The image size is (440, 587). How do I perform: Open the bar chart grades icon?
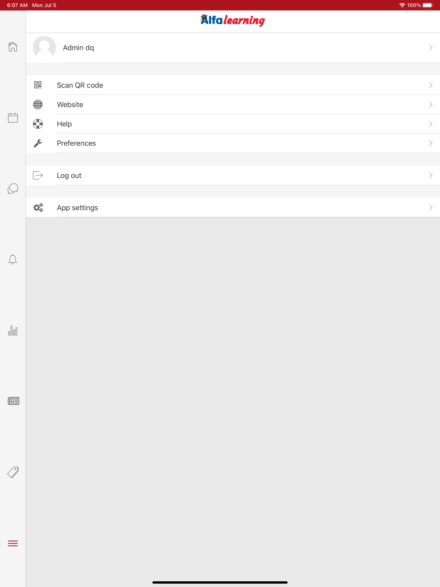tap(13, 330)
